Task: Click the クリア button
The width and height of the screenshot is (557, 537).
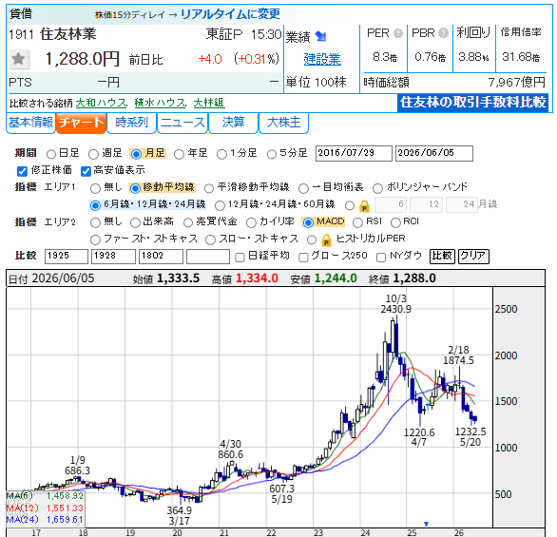Action: (x=473, y=257)
